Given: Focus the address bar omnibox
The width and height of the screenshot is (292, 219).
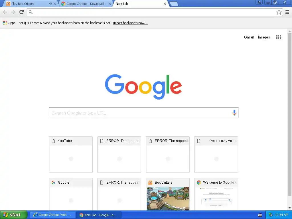Looking at the screenshot, I should (155, 12).
